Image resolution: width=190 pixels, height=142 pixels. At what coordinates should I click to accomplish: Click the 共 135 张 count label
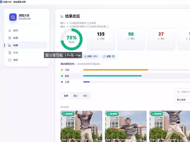click(x=64, y=107)
